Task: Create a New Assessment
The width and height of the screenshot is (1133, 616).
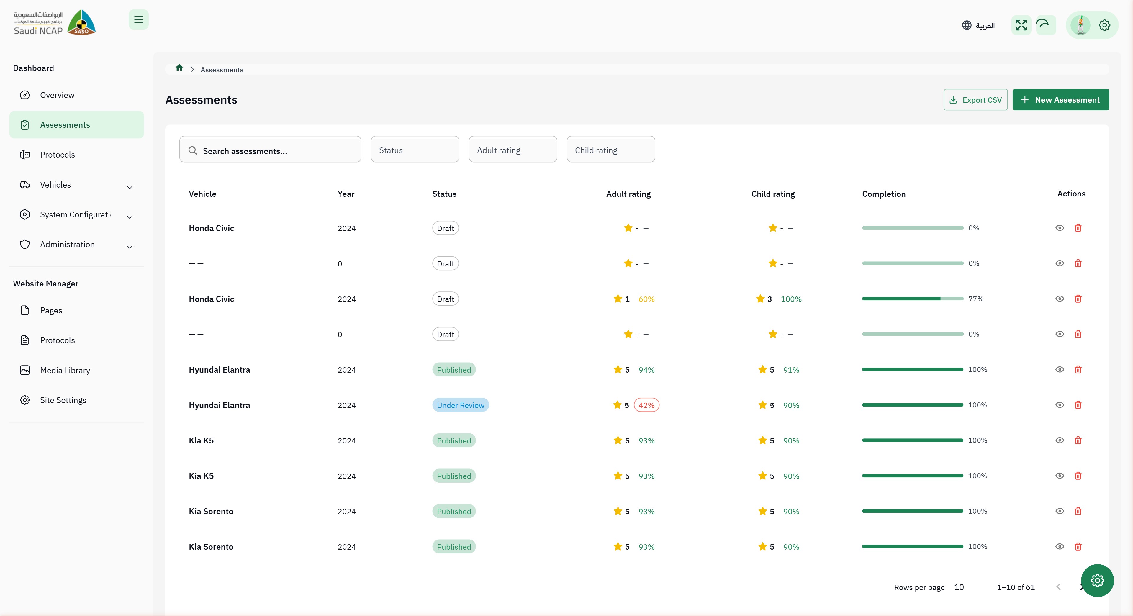Action: click(1061, 100)
